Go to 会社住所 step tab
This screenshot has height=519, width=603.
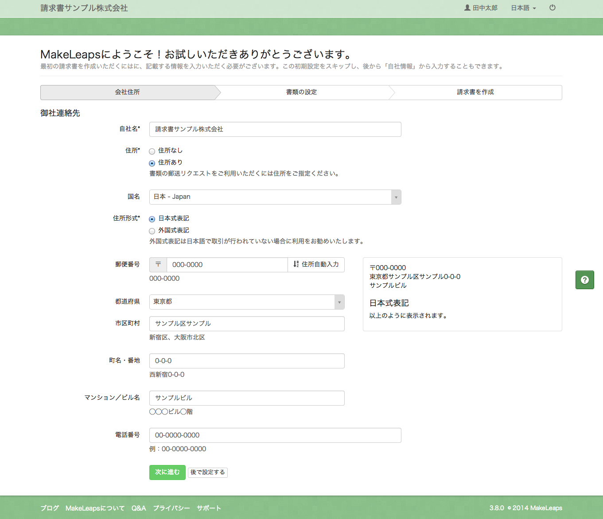click(x=128, y=92)
